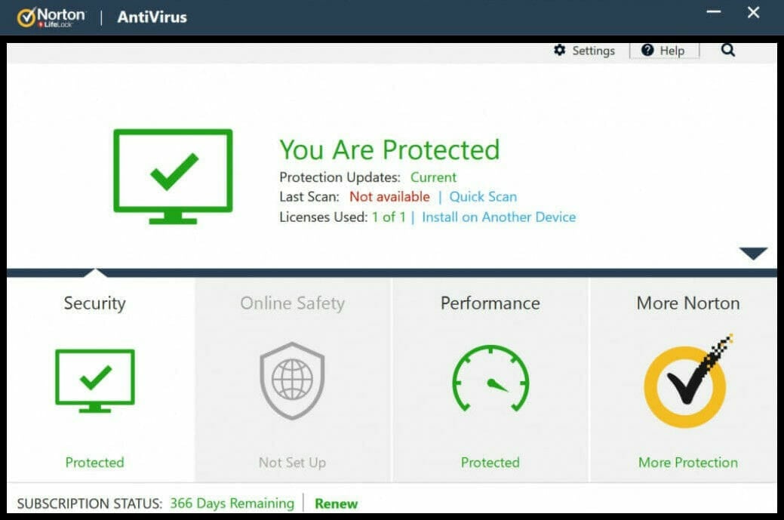Screen dimensions: 784x520
Task: Click the 366 Days Remaining text
Action: (232, 503)
